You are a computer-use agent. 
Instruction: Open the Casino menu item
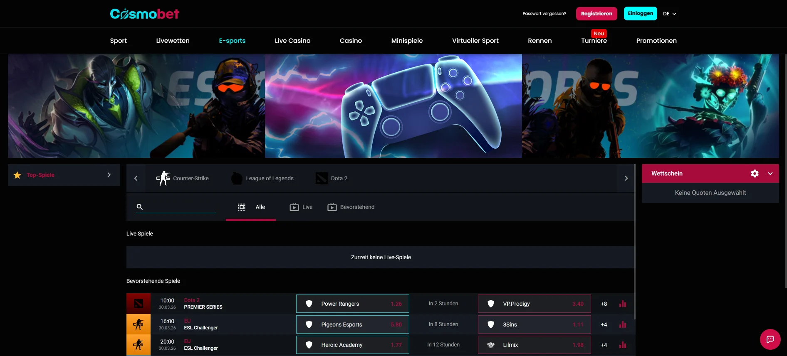[x=351, y=41]
